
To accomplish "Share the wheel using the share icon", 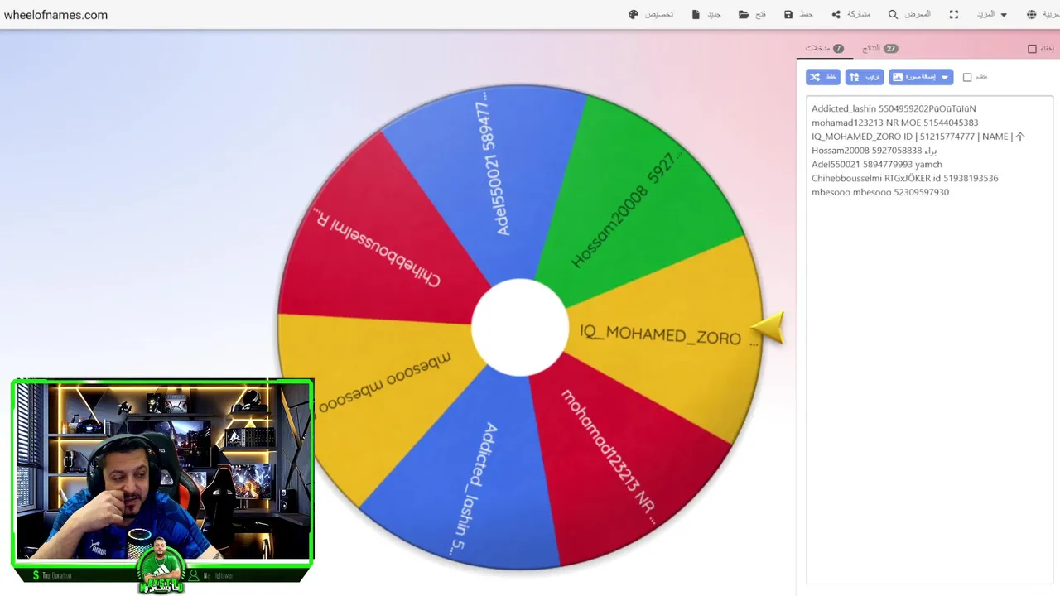I will coord(850,15).
